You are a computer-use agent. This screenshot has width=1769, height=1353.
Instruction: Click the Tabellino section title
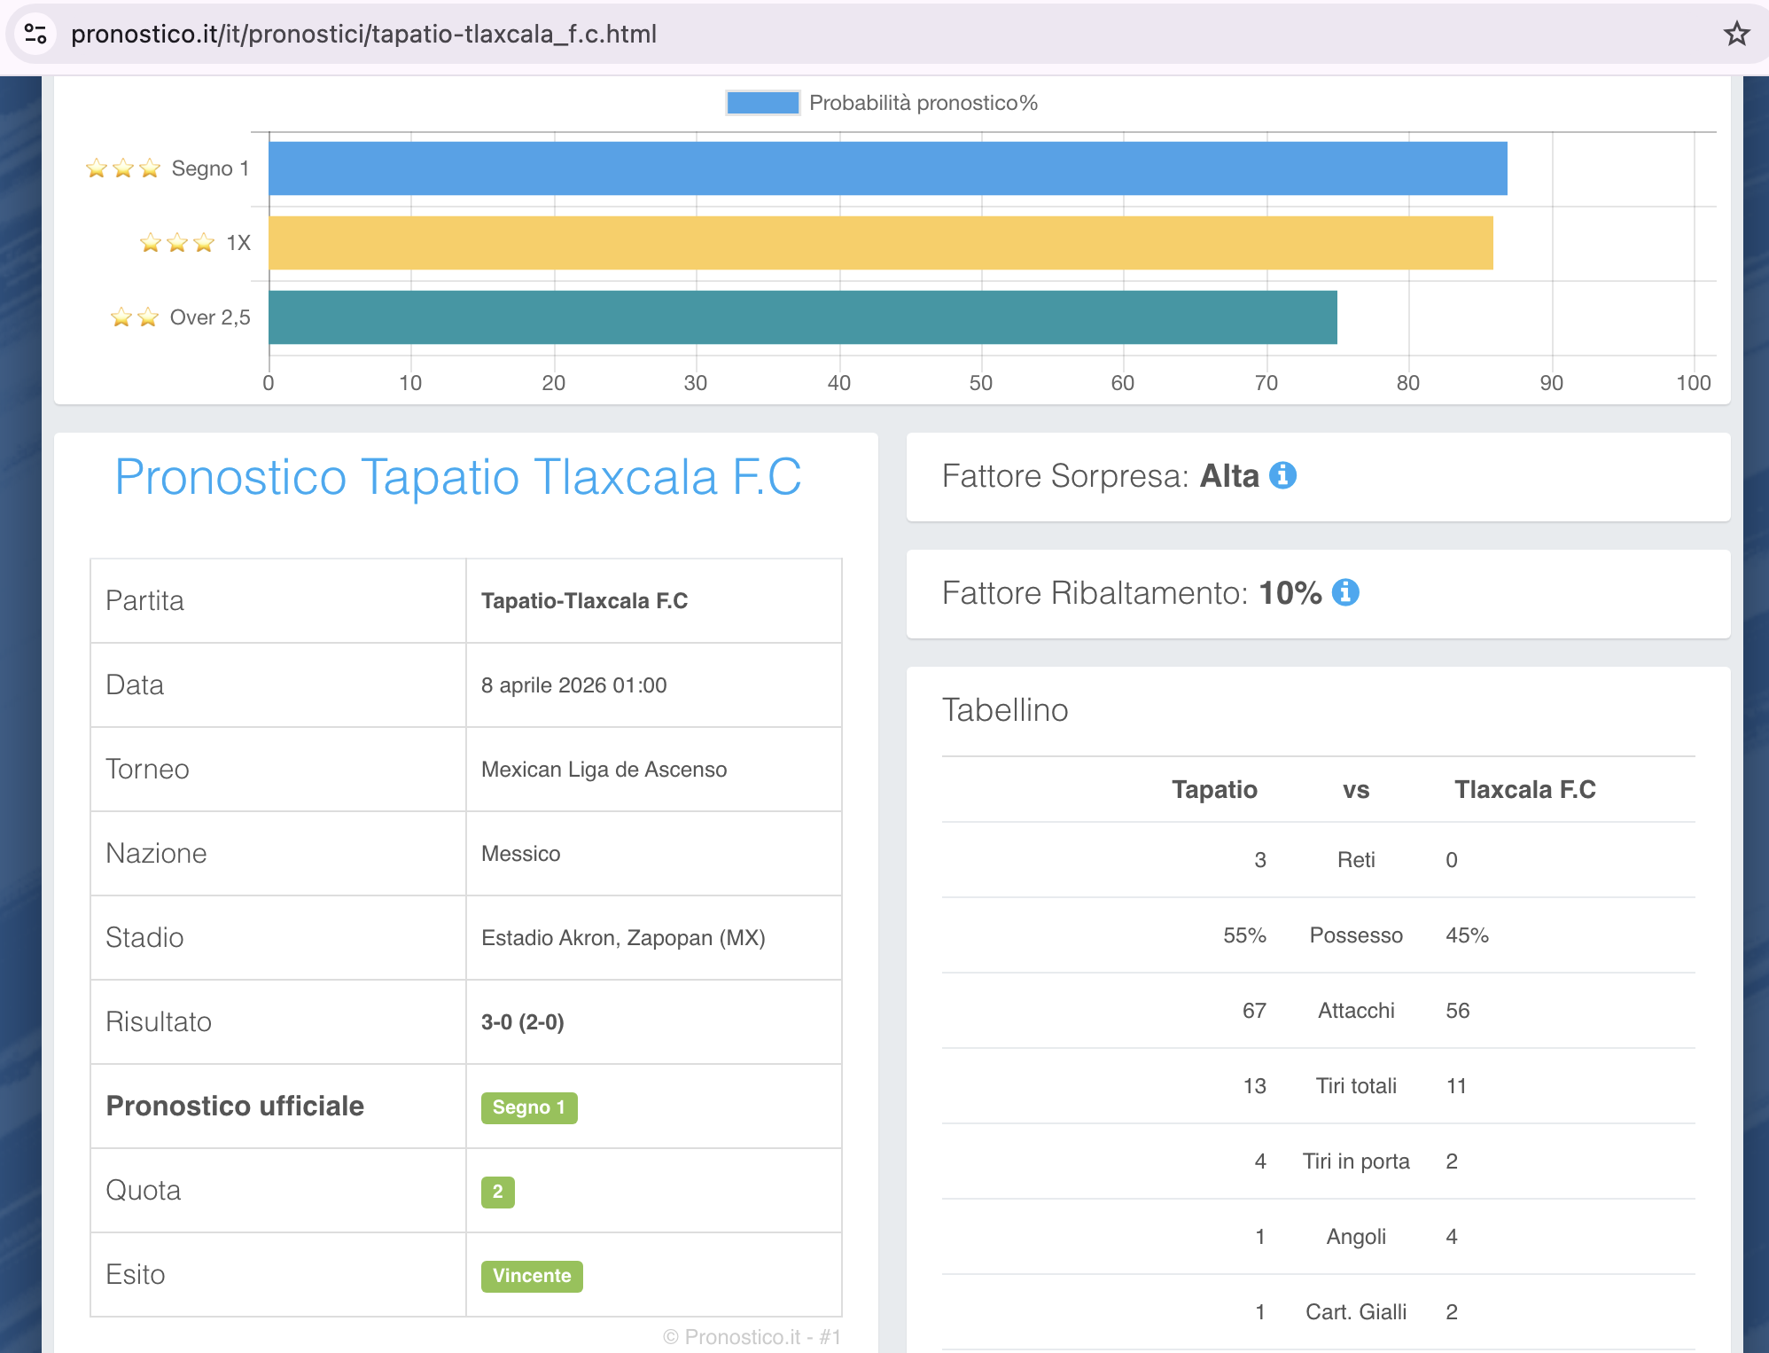tap(1005, 710)
